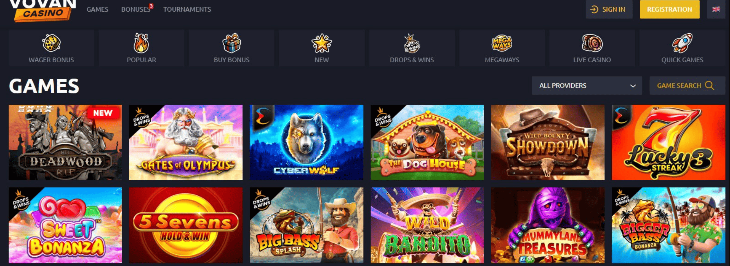Image resolution: width=730 pixels, height=266 pixels.
Task: Select the Popular flame category
Action: (x=142, y=48)
